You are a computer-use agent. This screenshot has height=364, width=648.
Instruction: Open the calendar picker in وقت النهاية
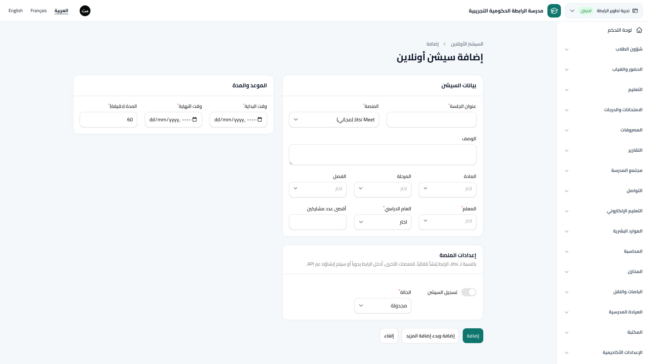195,120
